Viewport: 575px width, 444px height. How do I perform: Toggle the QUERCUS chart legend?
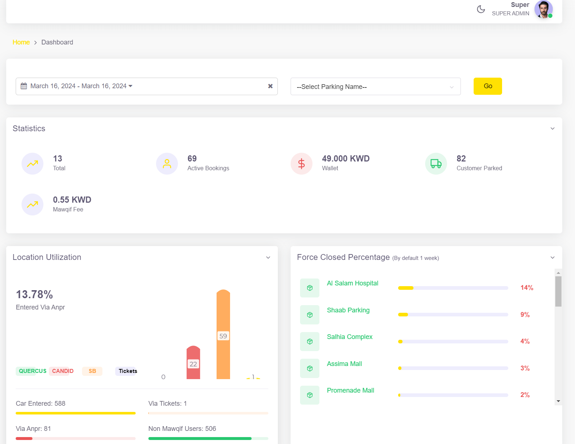pyautogui.click(x=32, y=371)
